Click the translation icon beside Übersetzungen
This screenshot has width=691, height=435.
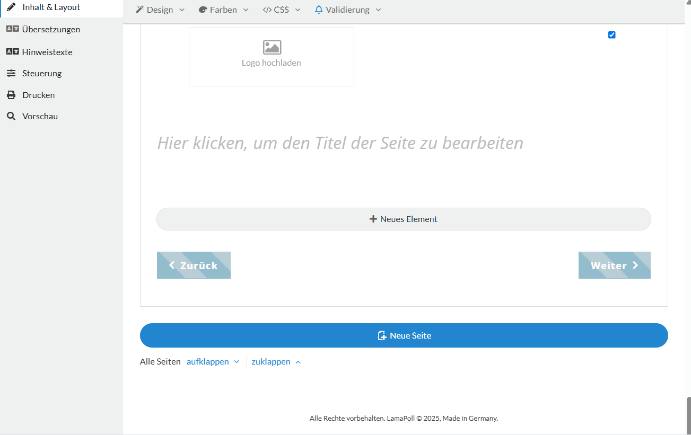click(12, 29)
